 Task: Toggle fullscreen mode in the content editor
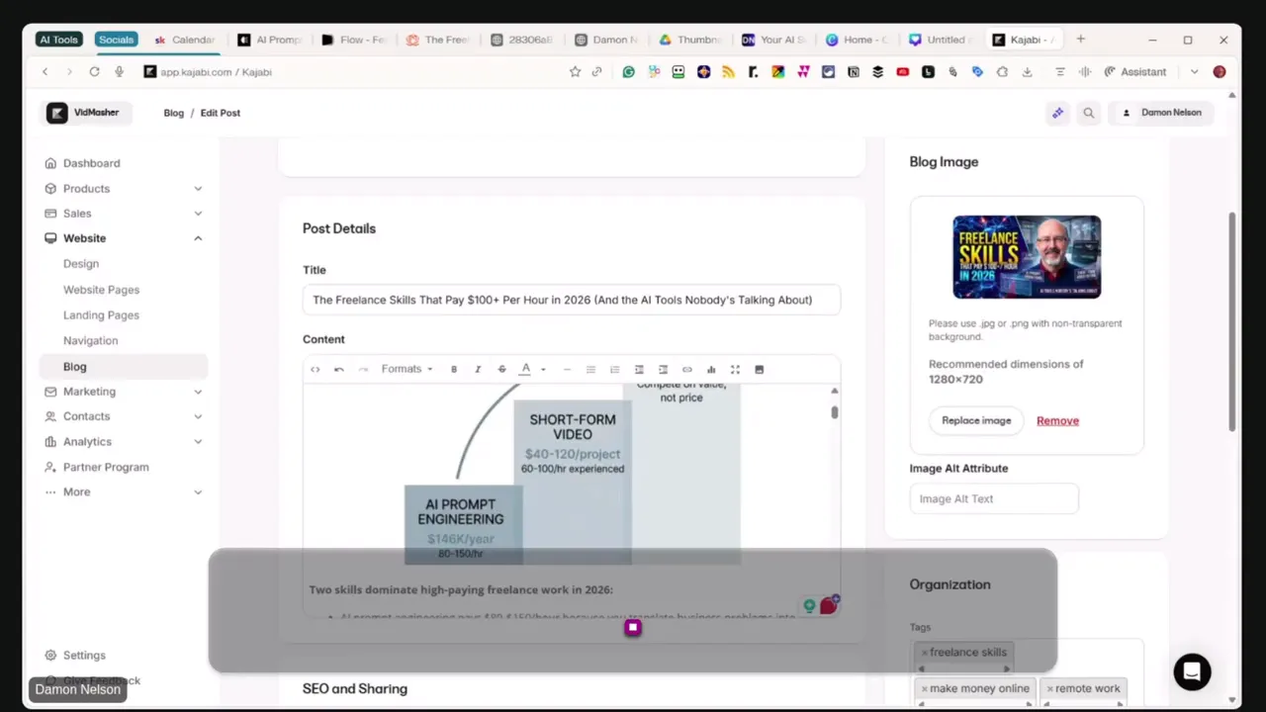pos(735,369)
